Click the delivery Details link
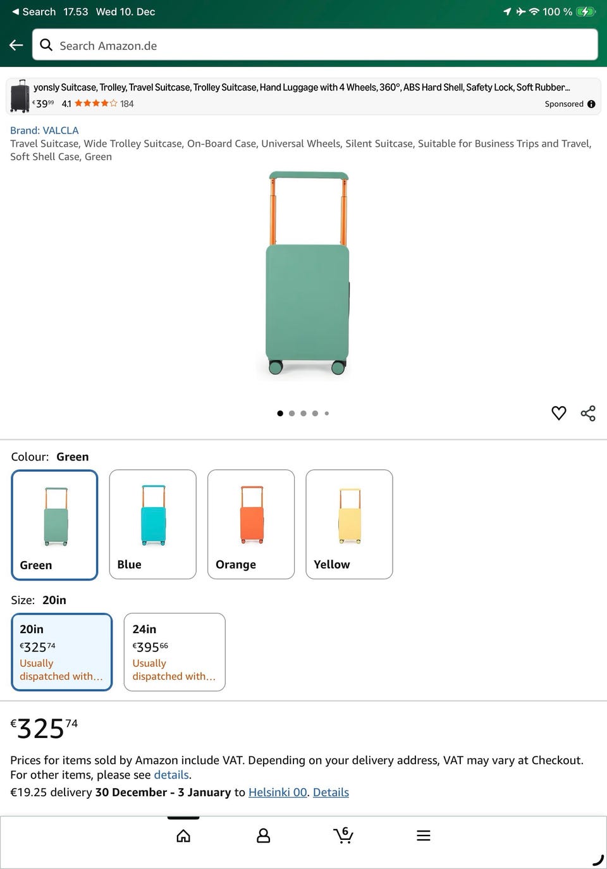607x869 pixels. pos(331,792)
